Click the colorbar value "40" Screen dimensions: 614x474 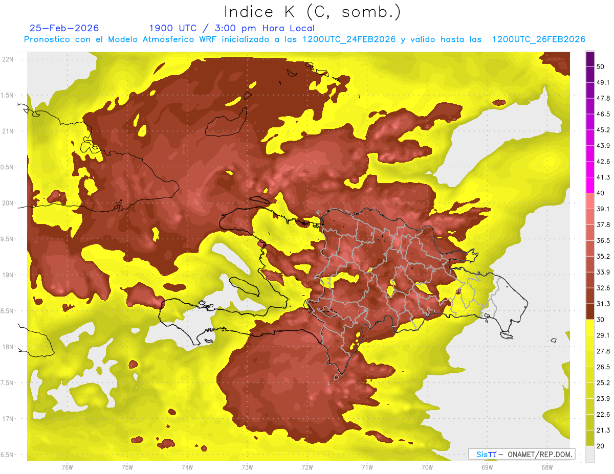601,193
